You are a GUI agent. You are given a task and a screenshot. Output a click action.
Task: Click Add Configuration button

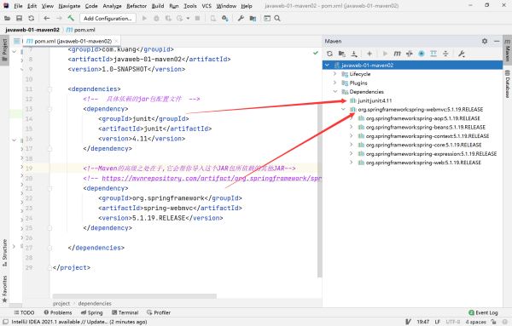pos(108,18)
